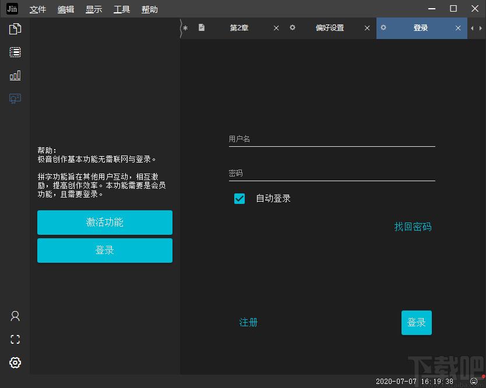Viewport: 486px width, 388px height.
Task: Open settings via the gear icon
Action: tap(15, 362)
